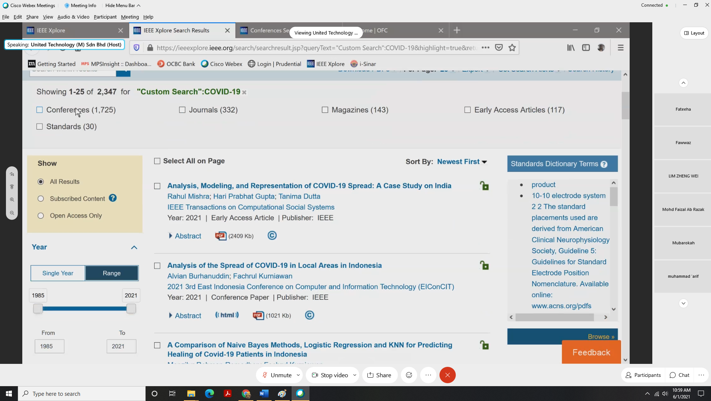Viewport: 711px width, 401px height.
Task: Open Unmute audio options arrow
Action: [298, 375]
